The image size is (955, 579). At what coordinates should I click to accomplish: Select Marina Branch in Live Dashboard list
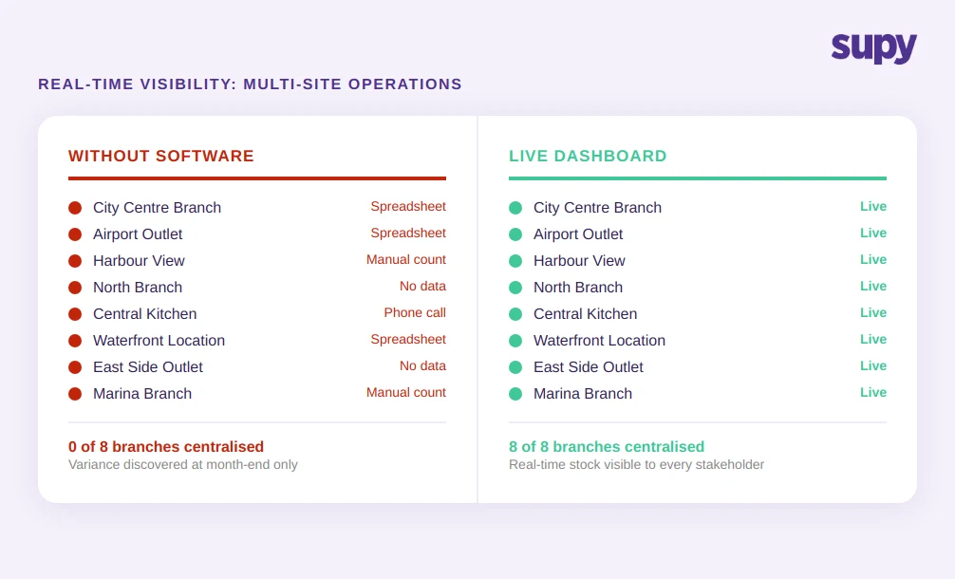pyautogui.click(x=583, y=394)
